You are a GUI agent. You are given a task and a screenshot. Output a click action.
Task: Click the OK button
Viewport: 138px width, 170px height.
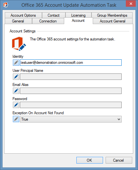click(x=90, y=160)
